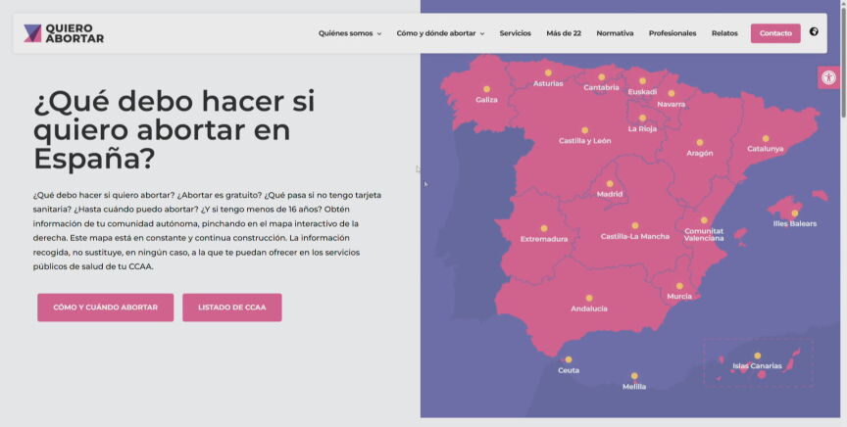Viewport: 847px width, 427px height.
Task: Choose the Aragón marker dot
Action: coord(700,143)
